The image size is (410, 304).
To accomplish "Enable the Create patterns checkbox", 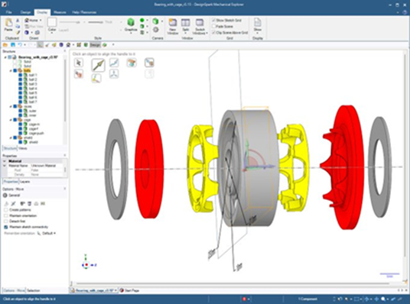I will [x=6, y=210].
